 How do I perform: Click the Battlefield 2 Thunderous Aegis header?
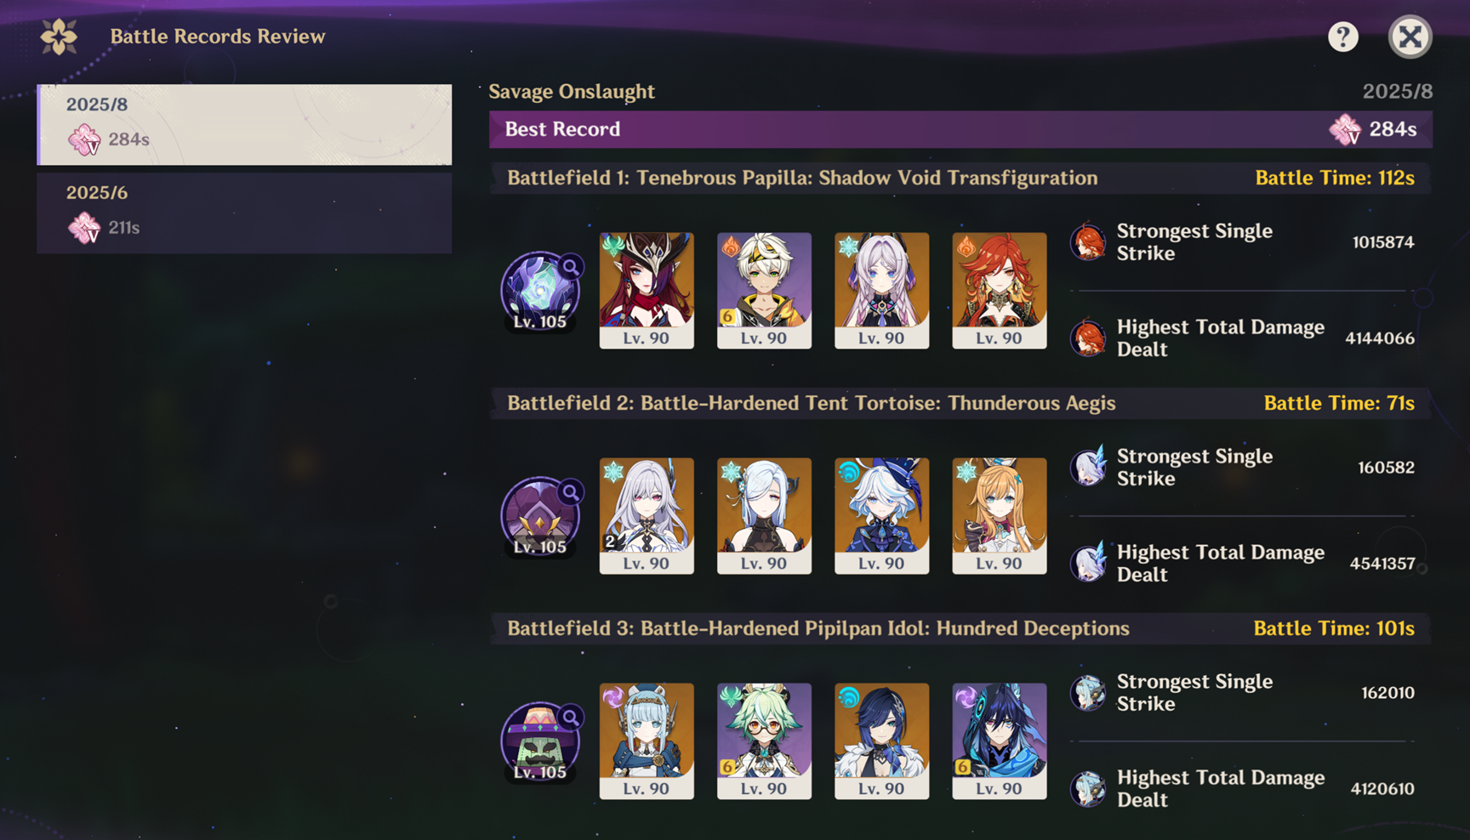pyautogui.click(x=960, y=403)
